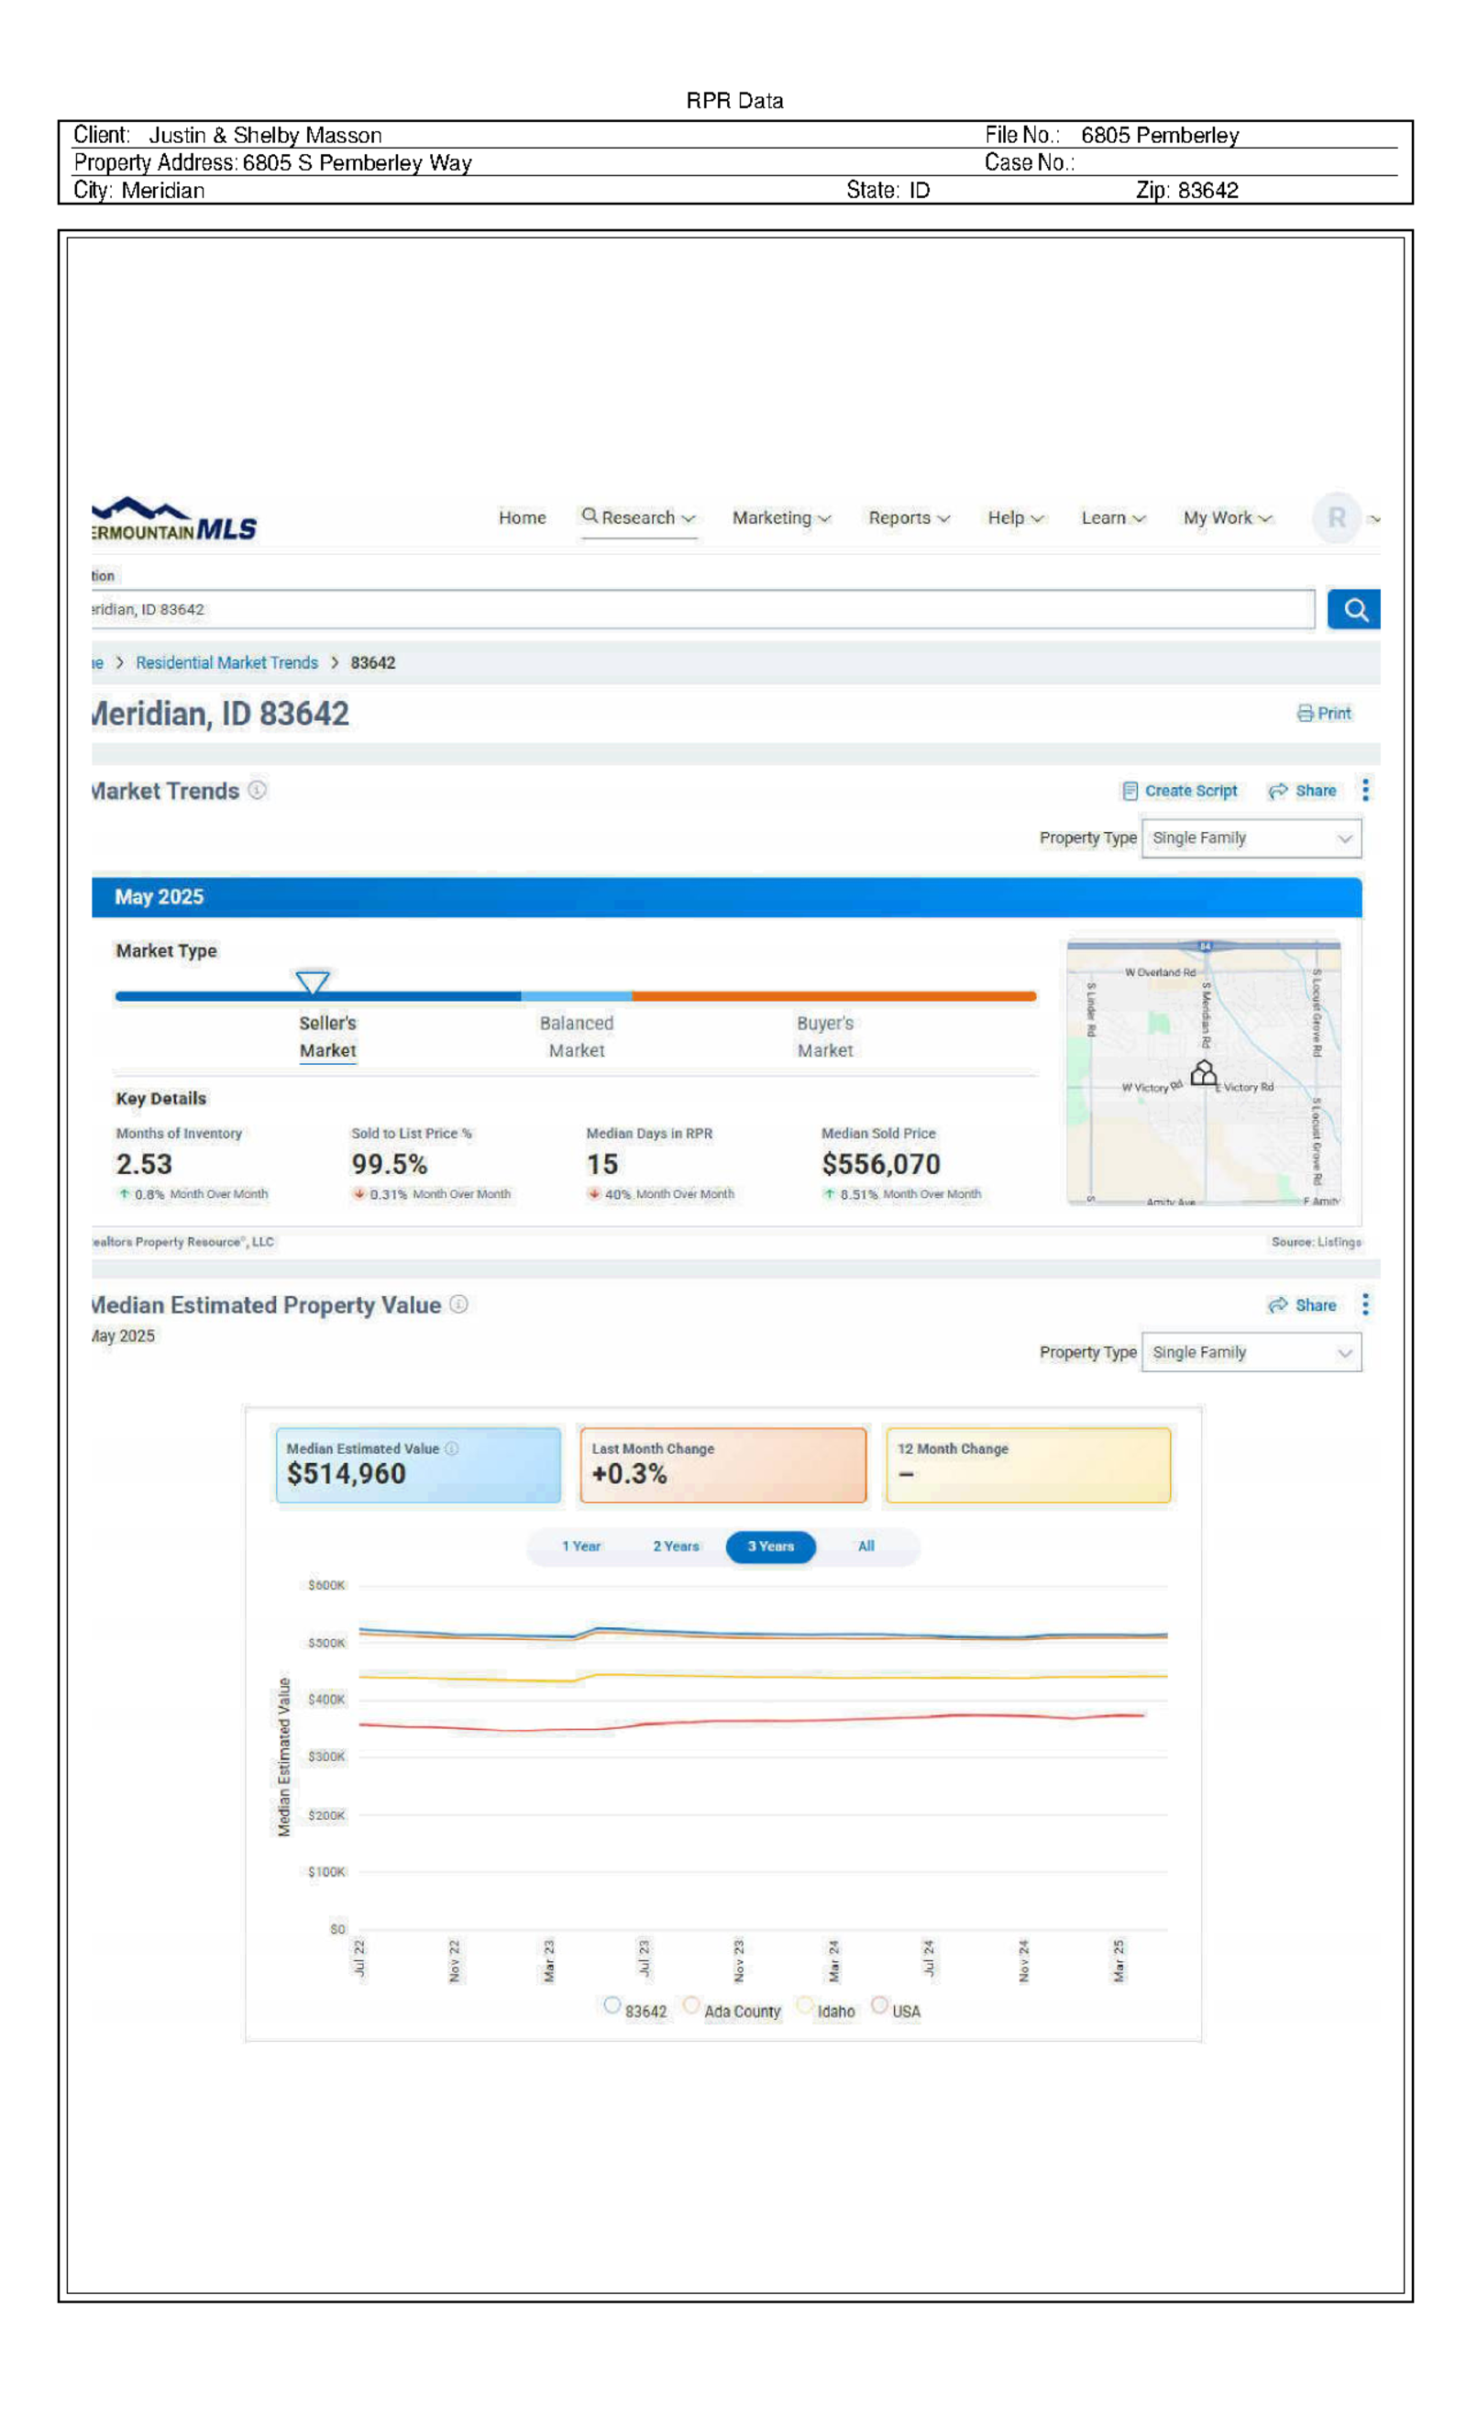Viewport: 1467px width, 2417px height.
Task: Toggle the Ada County legend series
Action: 691,2005
